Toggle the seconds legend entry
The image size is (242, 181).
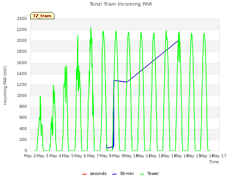point(94,173)
